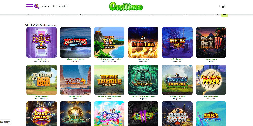The image size is (253, 126).
Task: Open the green category grid button
Action: coord(224,15)
